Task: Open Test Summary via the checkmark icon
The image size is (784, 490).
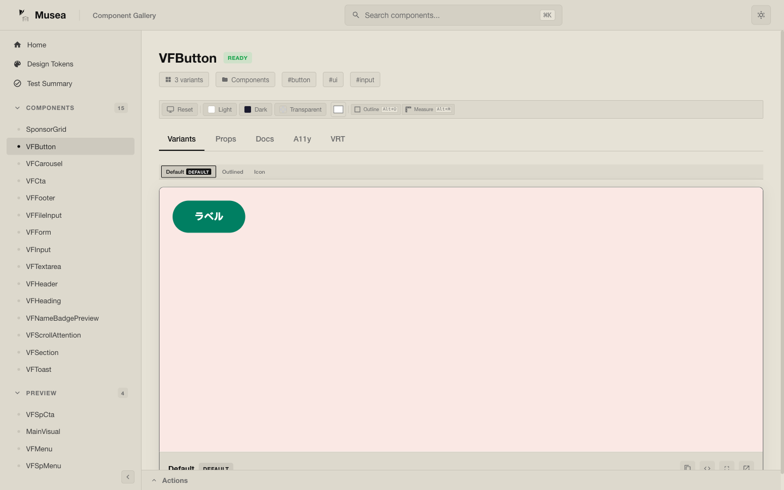Action: [17, 84]
